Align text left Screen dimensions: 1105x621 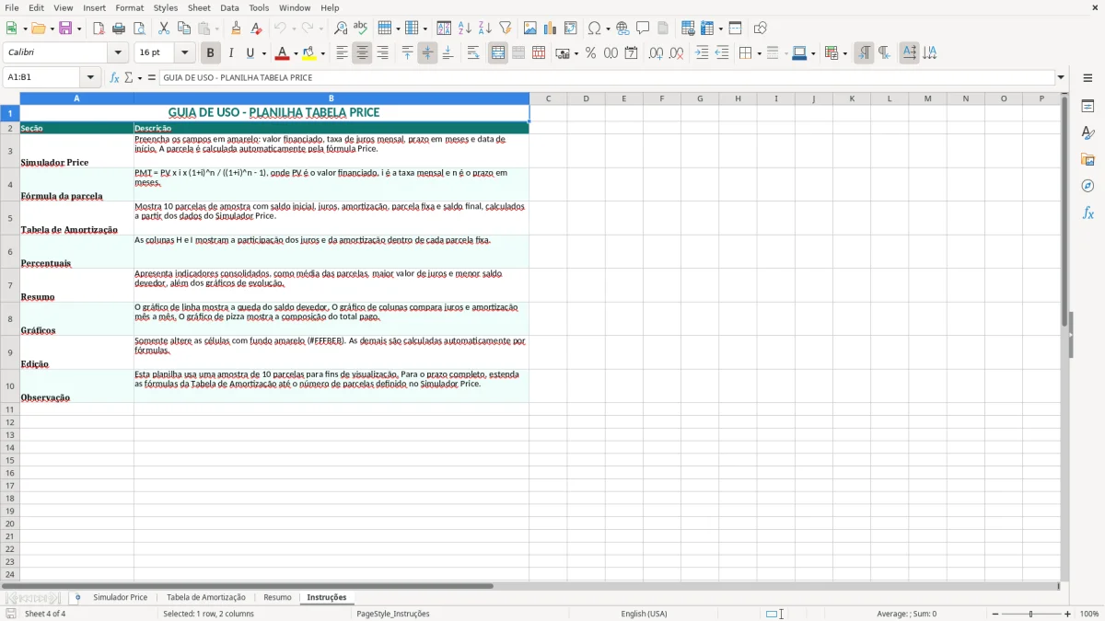tap(342, 53)
